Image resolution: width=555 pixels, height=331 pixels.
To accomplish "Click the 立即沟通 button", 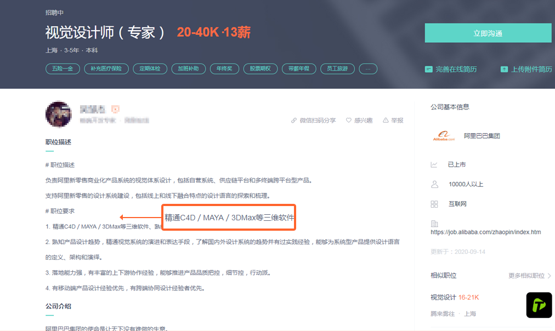I will coord(488,33).
